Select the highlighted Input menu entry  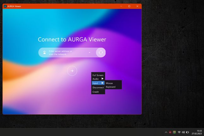[x=98, y=83]
